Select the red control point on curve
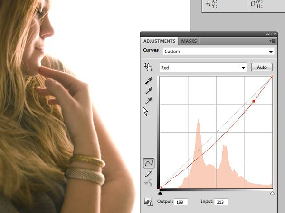This screenshot has height=213, width=285. (x=254, y=101)
